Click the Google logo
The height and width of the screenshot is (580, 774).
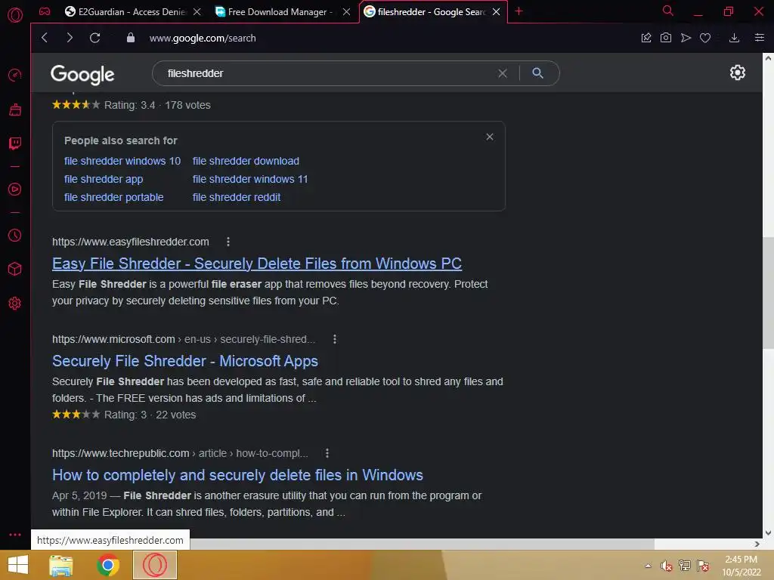[x=82, y=75]
